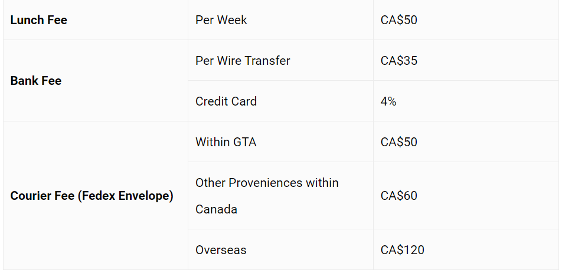The image size is (562, 273).
Task: Click the Courier Fee row header text
Action: pos(92,196)
